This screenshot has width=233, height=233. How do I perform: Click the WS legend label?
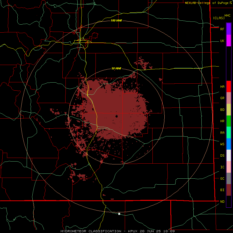(x=222, y=144)
